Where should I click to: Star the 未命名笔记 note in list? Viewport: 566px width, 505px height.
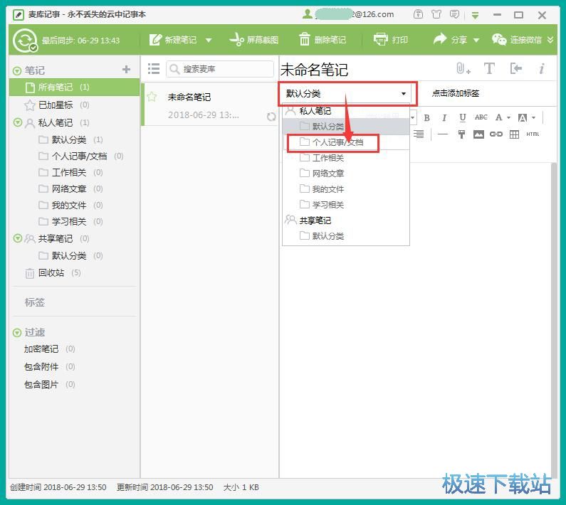click(x=152, y=97)
